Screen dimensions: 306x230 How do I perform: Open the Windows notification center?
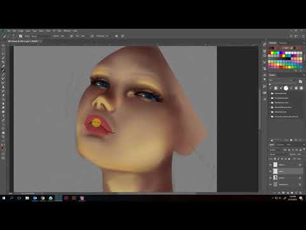point(301,198)
